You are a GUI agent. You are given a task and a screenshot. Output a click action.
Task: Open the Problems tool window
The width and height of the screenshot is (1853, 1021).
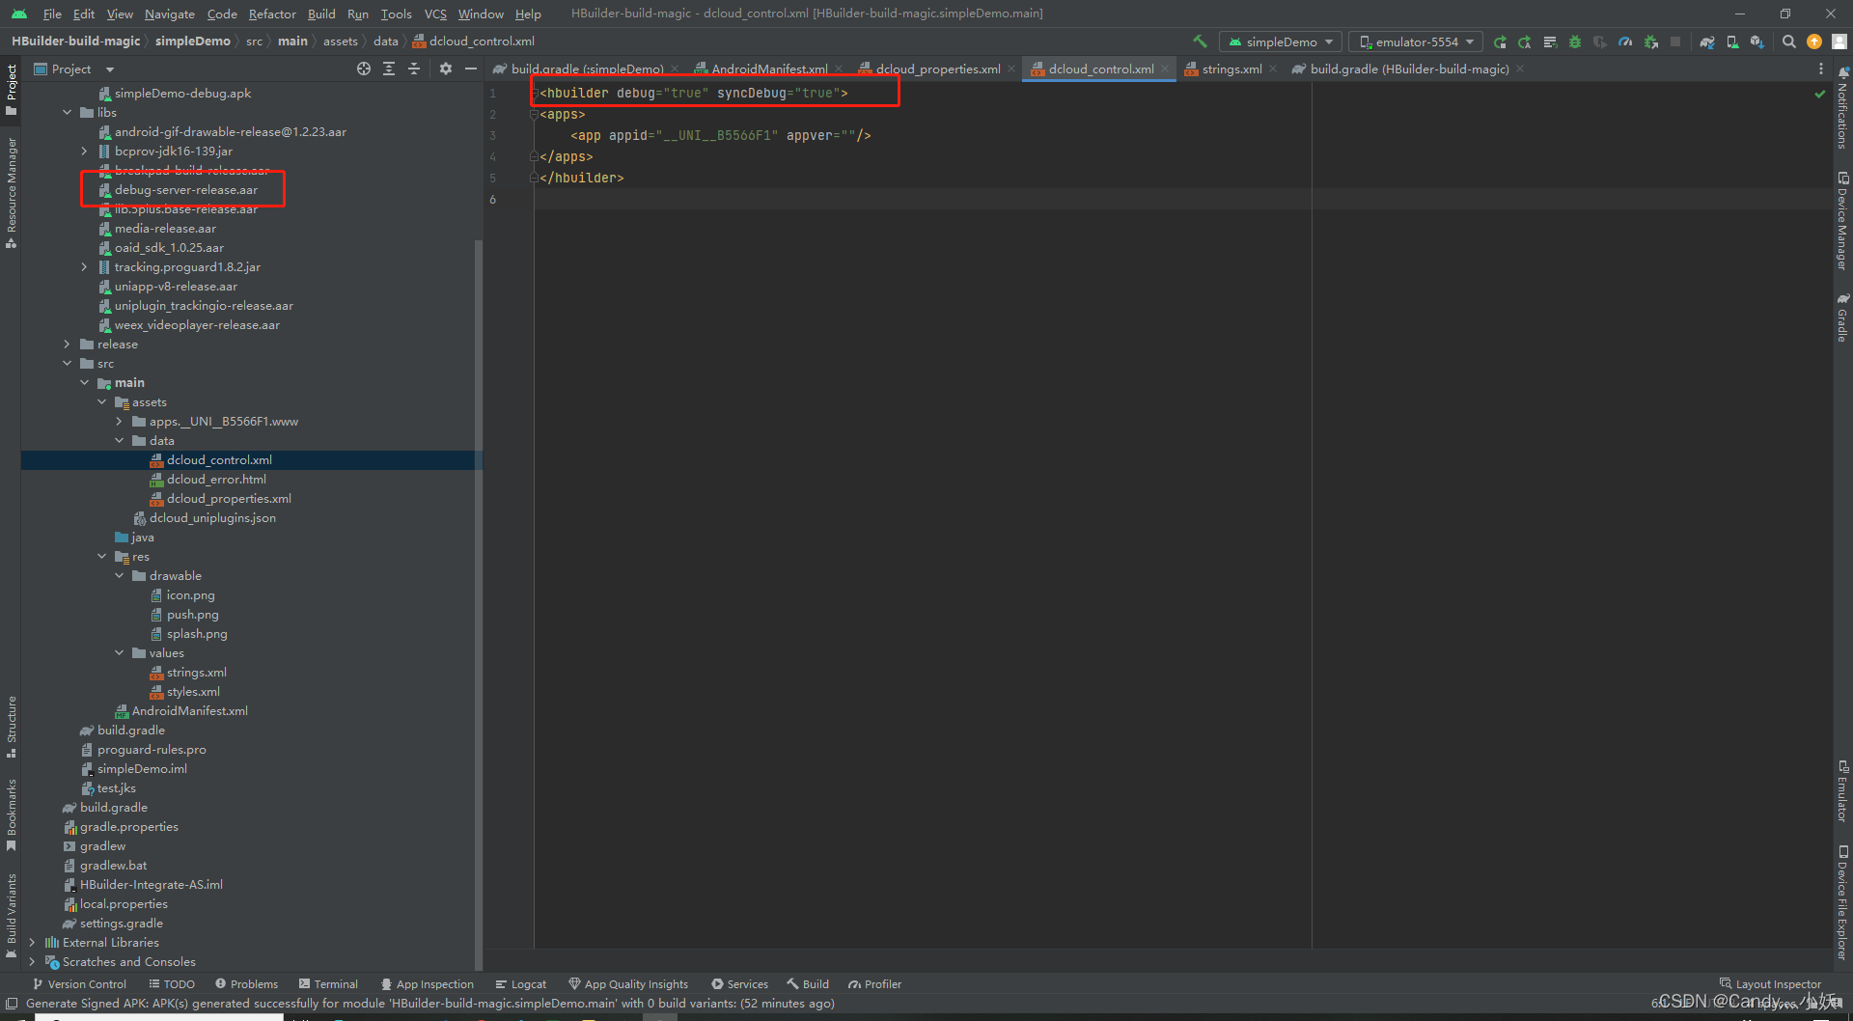point(246,984)
